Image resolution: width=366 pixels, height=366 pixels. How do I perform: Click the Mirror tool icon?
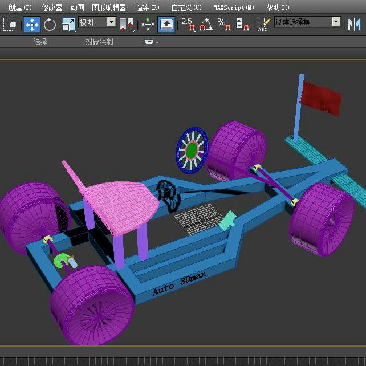pyautogui.click(x=355, y=25)
